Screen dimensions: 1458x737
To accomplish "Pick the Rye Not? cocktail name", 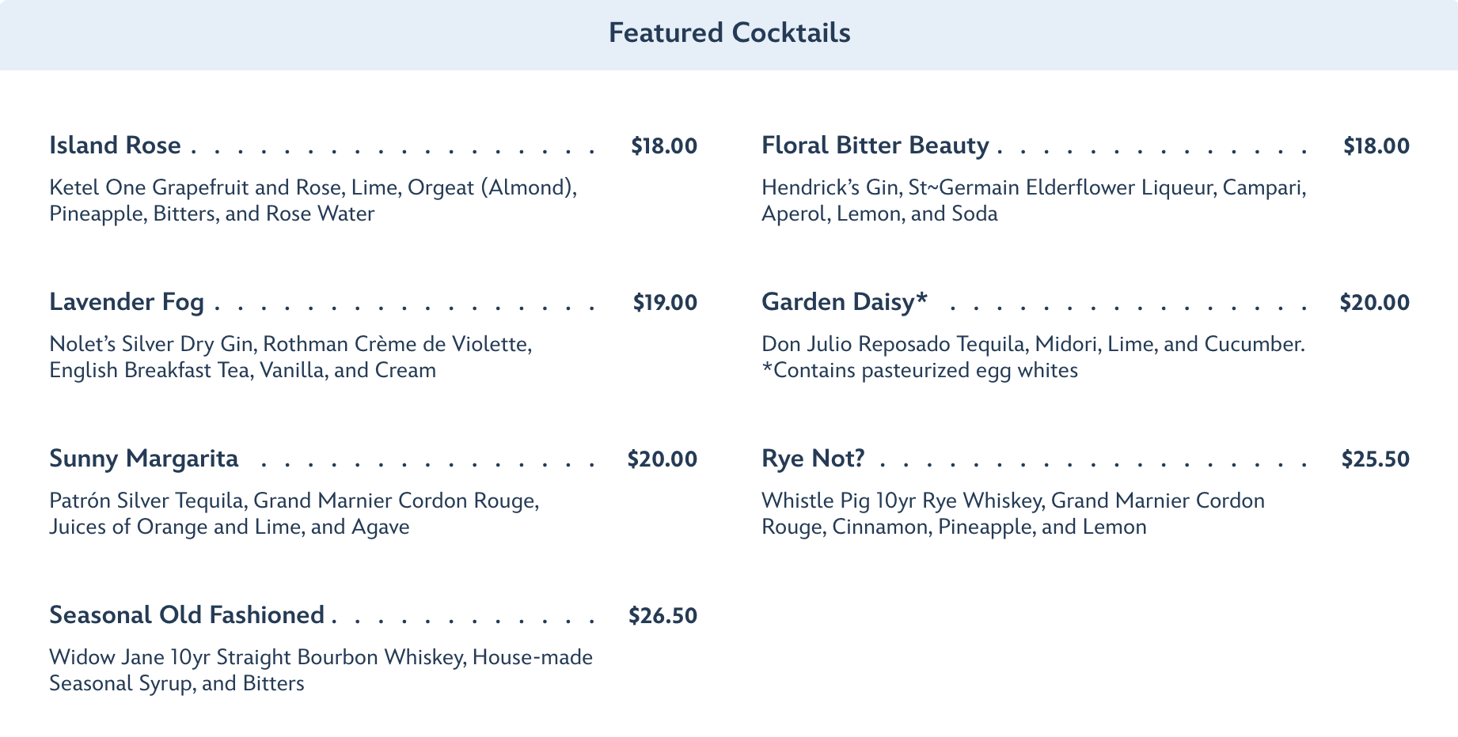I will coord(813,459).
